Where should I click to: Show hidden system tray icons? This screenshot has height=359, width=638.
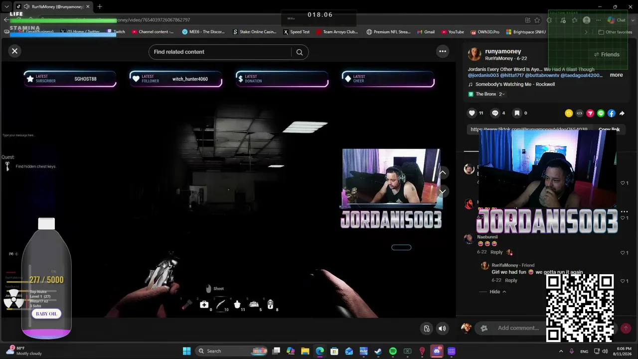(561, 351)
